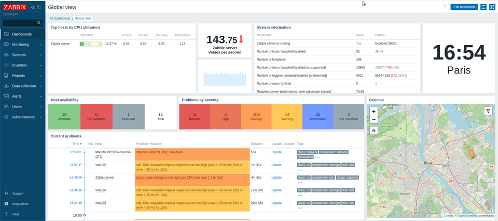
Task: Click the help question mark near Edit dashboard
Action: tap(445, 7)
